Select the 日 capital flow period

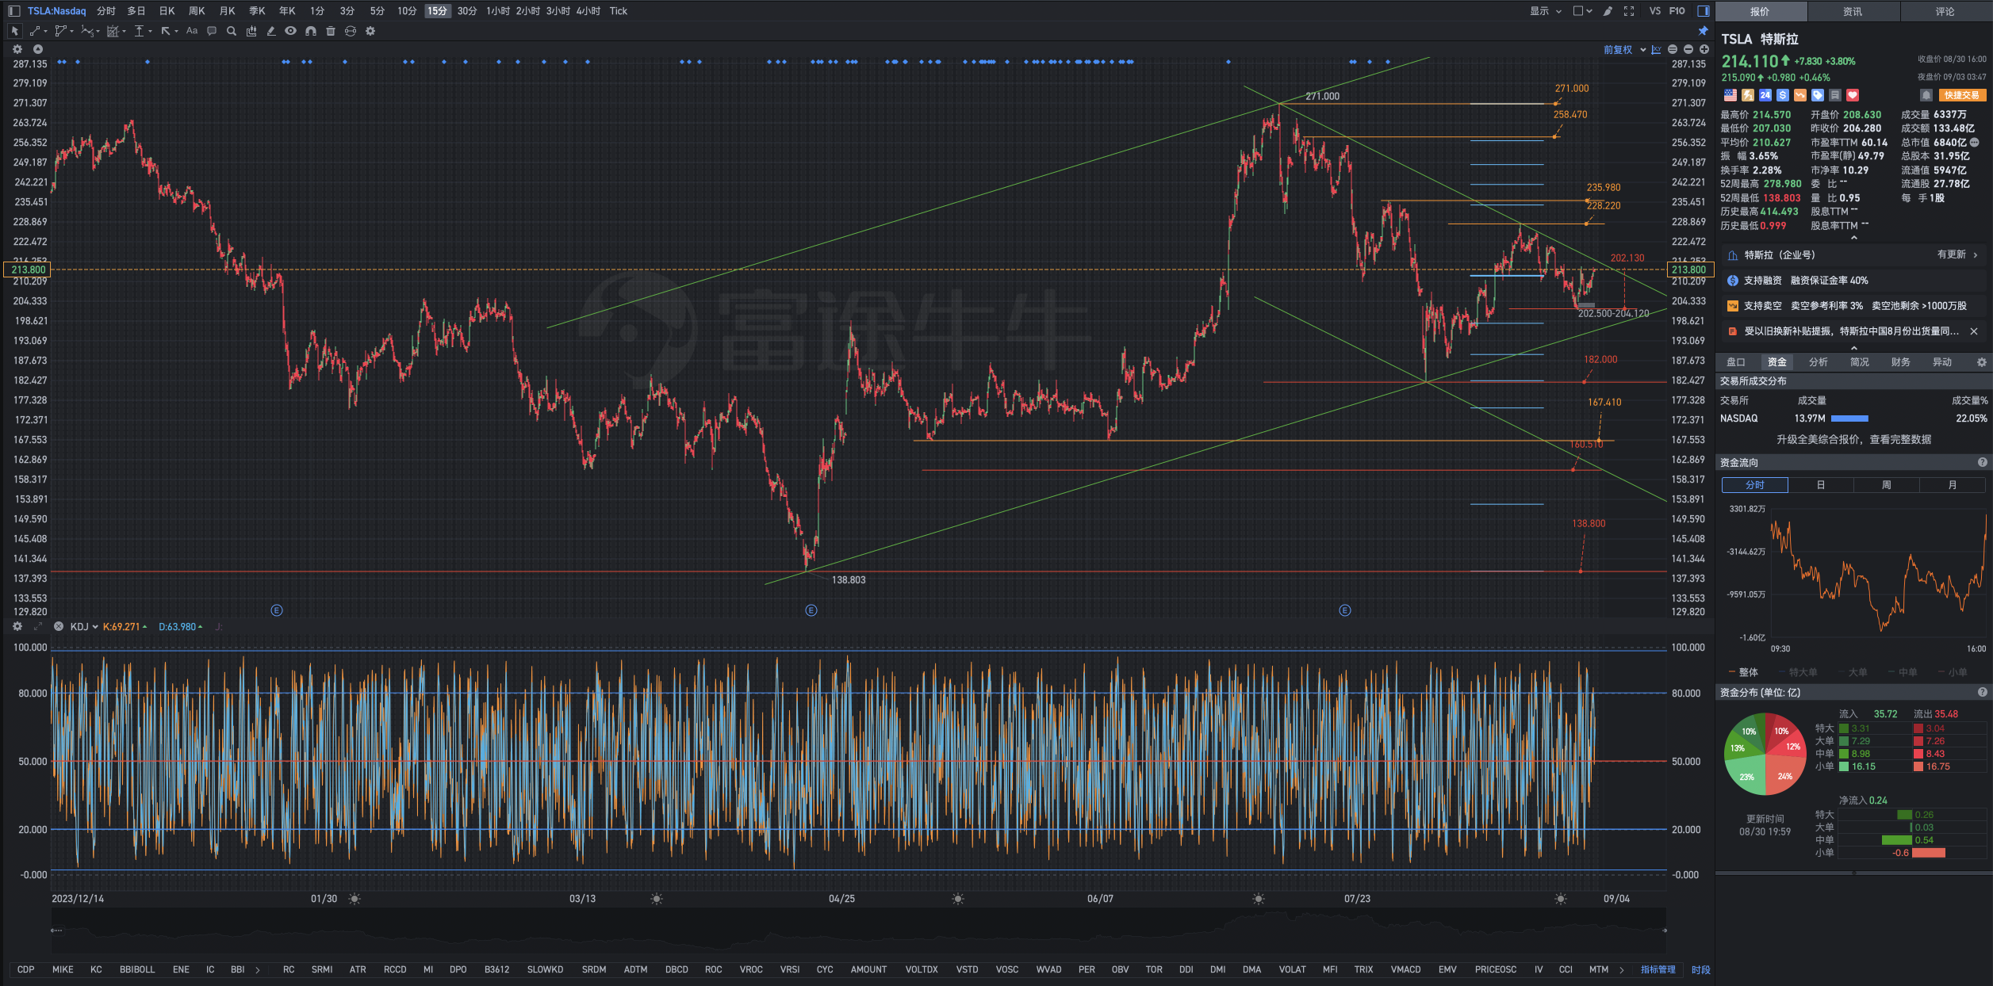(1821, 485)
